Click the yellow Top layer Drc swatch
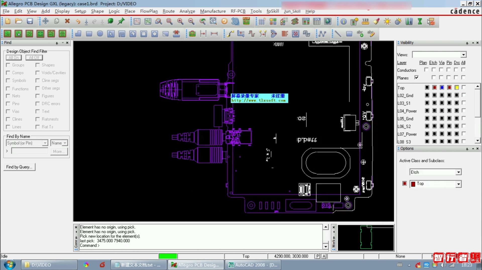Image resolution: width=482 pixels, height=270 pixels. (457, 87)
